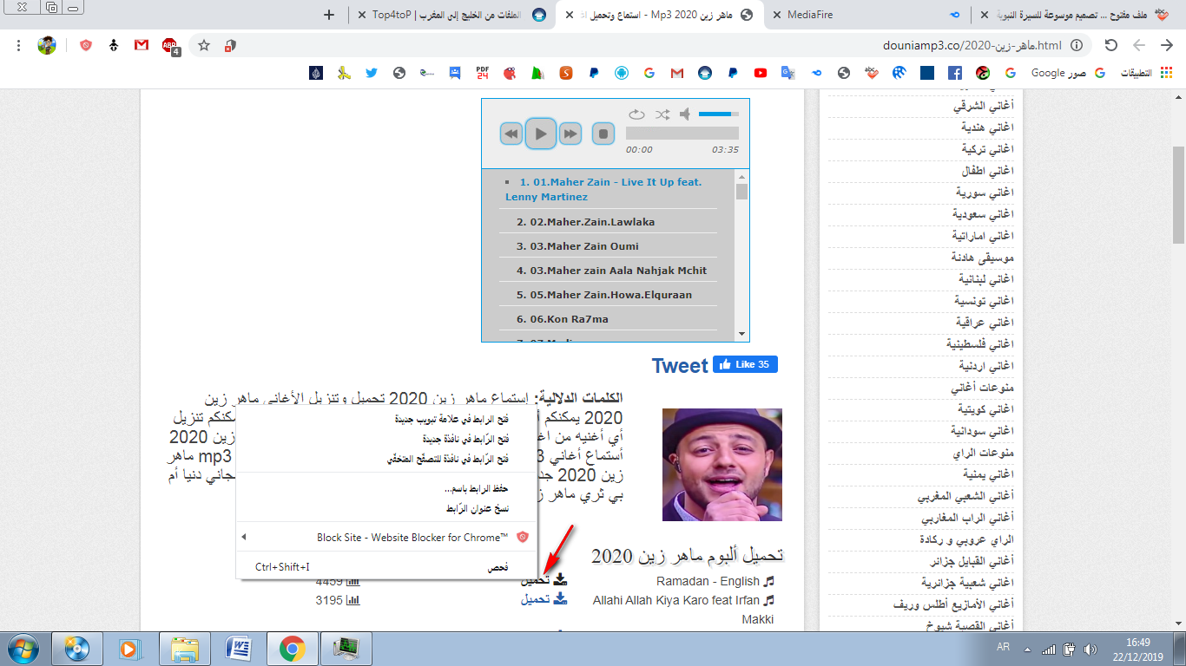Skip to the next track in player
Image resolution: width=1186 pixels, height=666 pixels.
click(x=570, y=134)
